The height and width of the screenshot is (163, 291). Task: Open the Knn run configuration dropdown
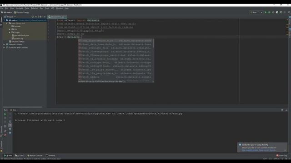(x=256, y=12)
